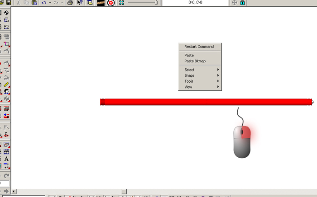Click the crosshair circle icon
317x197 pixels.
[234, 3]
